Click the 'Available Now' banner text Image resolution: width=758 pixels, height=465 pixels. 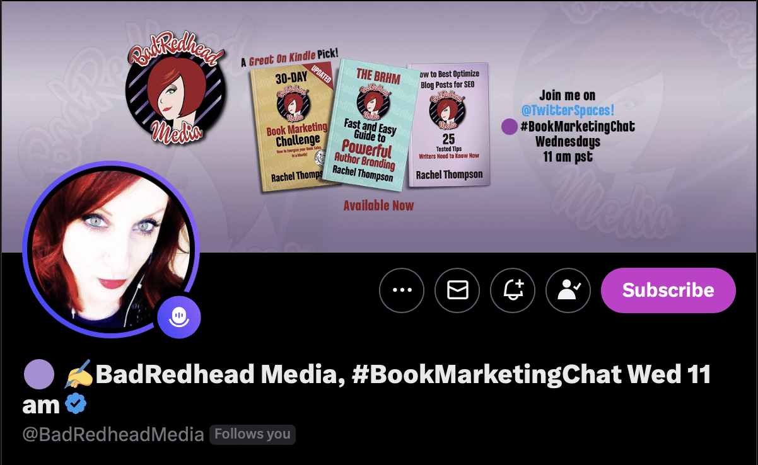tap(378, 205)
